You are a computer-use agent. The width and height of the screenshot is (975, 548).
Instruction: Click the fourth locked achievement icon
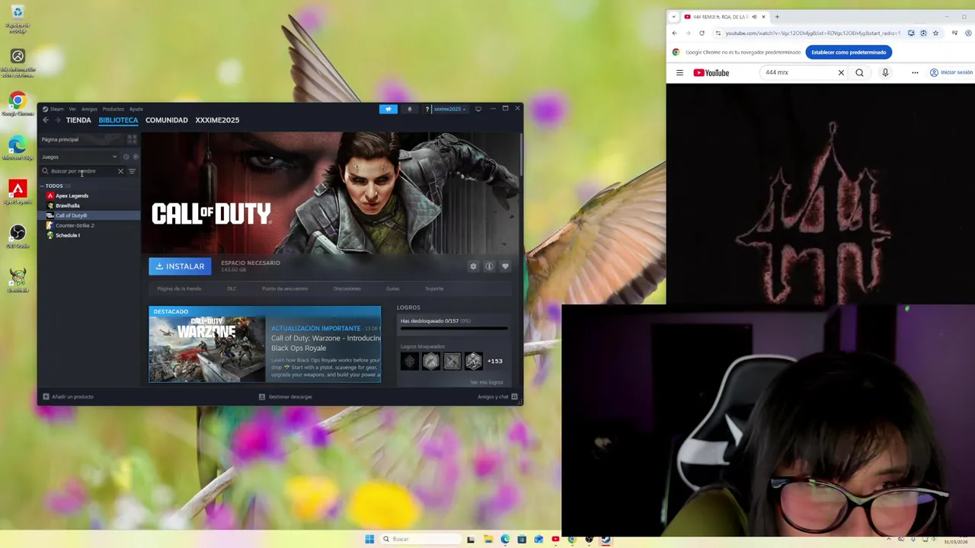point(474,361)
